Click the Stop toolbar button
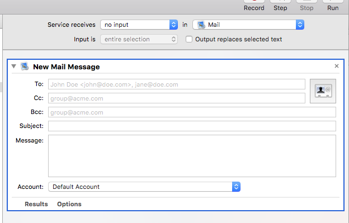 (x=306, y=6)
